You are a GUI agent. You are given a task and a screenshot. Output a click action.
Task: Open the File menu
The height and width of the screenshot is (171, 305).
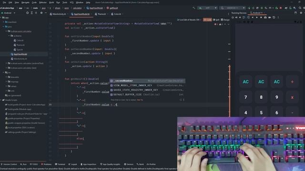coord(4,2)
